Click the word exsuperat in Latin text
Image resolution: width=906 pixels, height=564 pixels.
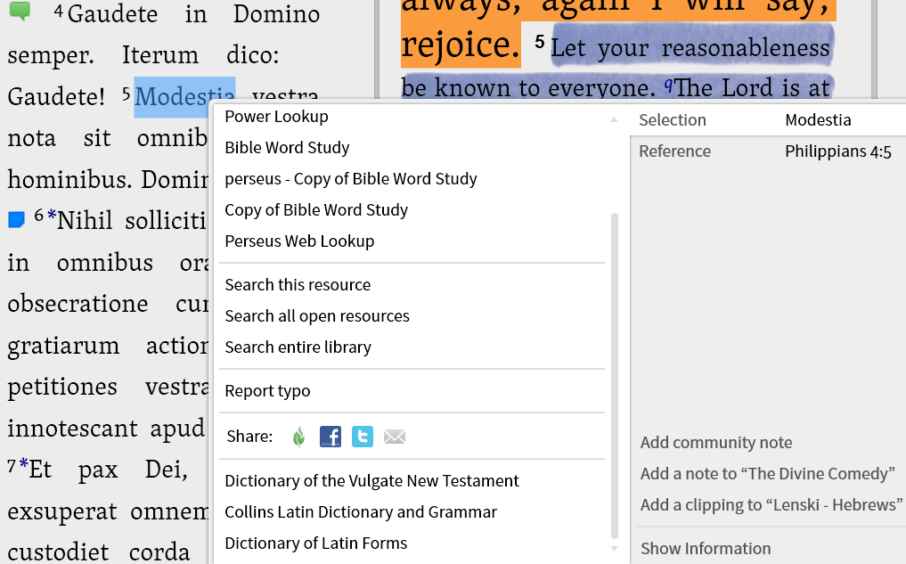pyautogui.click(x=62, y=512)
